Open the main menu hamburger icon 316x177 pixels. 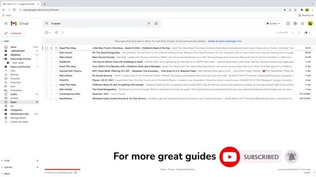(6, 24)
